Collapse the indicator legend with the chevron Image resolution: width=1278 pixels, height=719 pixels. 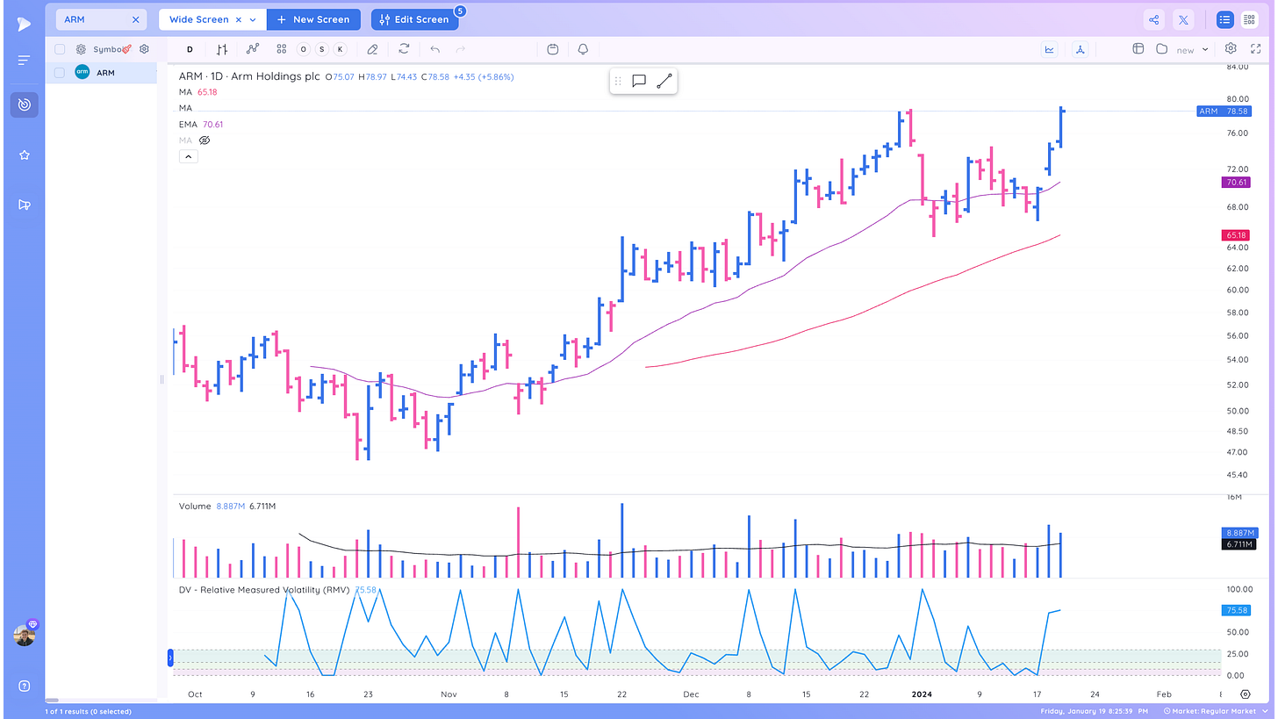click(x=189, y=157)
